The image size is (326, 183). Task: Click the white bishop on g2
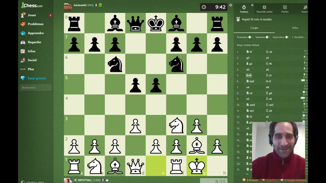point(197,145)
